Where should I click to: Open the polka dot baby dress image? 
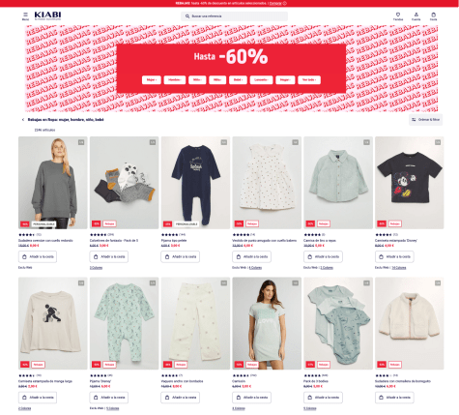[267, 183]
